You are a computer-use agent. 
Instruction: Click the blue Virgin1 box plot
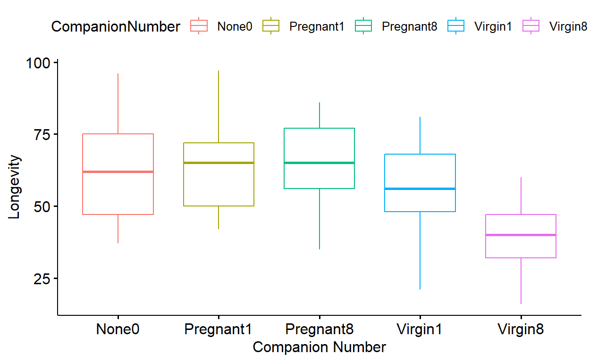tap(420, 183)
